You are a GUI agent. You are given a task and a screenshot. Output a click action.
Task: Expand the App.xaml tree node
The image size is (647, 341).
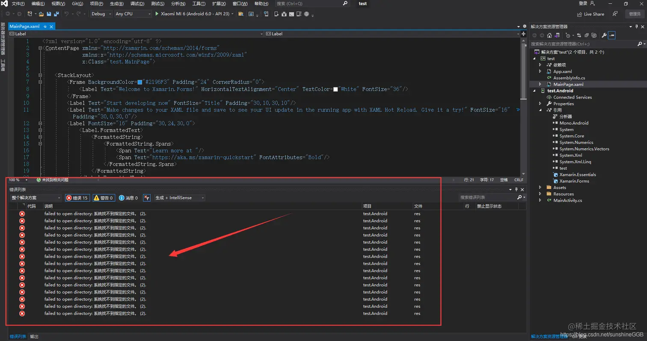540,71
